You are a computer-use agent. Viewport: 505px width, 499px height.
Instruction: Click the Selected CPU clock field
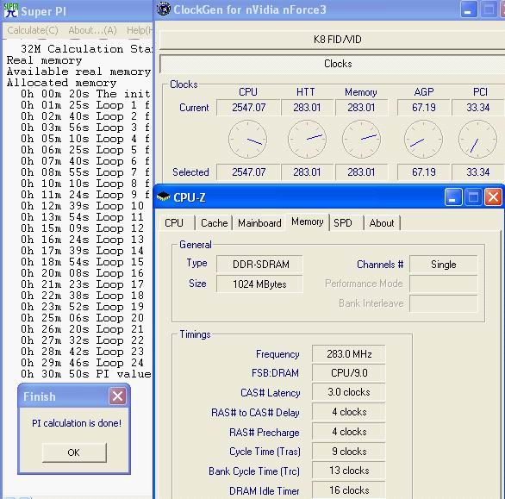click(x=248, y=172)
